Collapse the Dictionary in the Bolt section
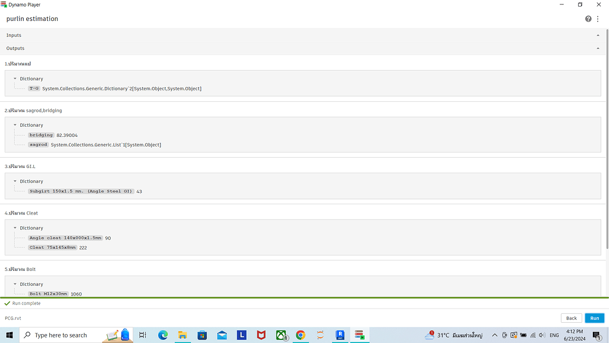 coord(15,284)
